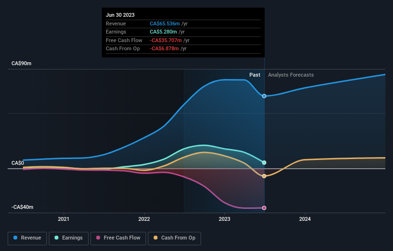Viewport: 393px width, 251px height.
Task: Click the Earnings row label in tooltip
Action: click(x=116, y=32)
